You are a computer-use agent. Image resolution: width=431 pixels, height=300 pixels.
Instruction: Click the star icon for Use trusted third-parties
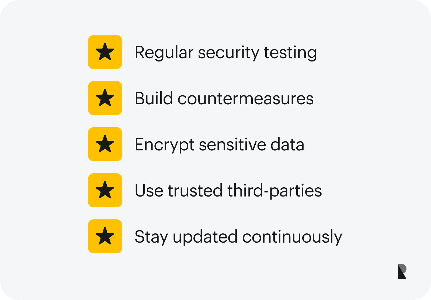[x=105, y=190]
